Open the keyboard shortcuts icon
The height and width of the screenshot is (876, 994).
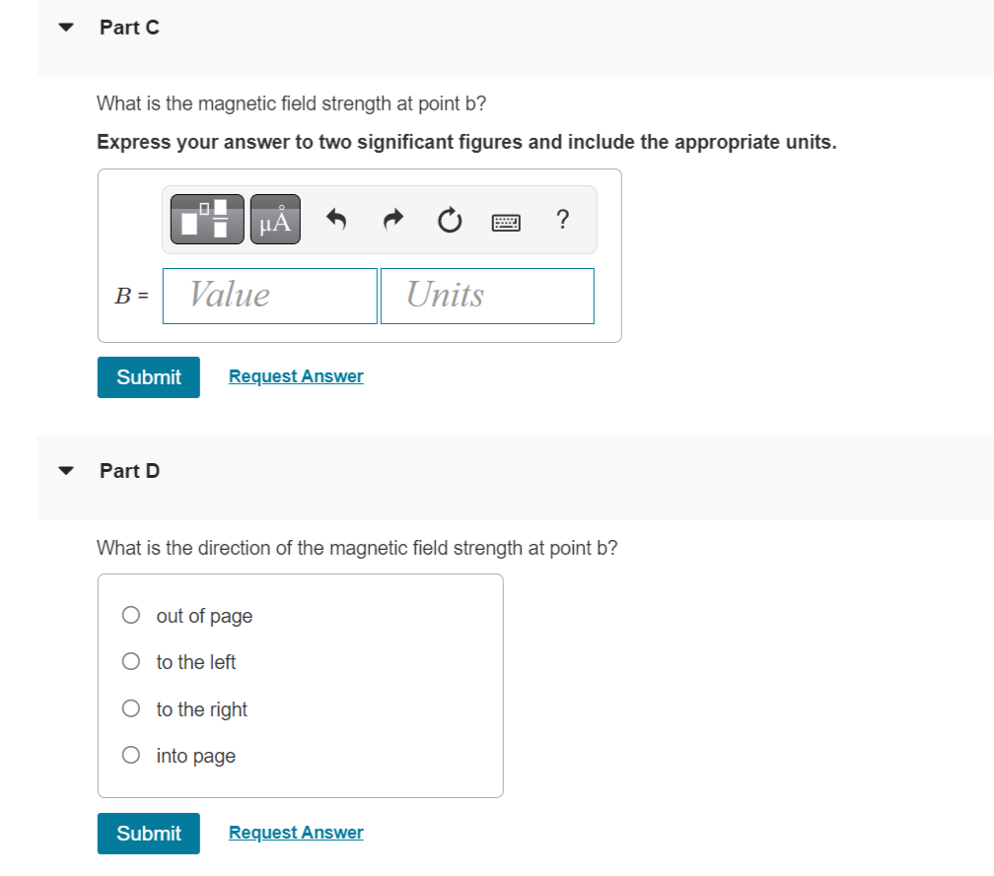[x=506, y=221]
